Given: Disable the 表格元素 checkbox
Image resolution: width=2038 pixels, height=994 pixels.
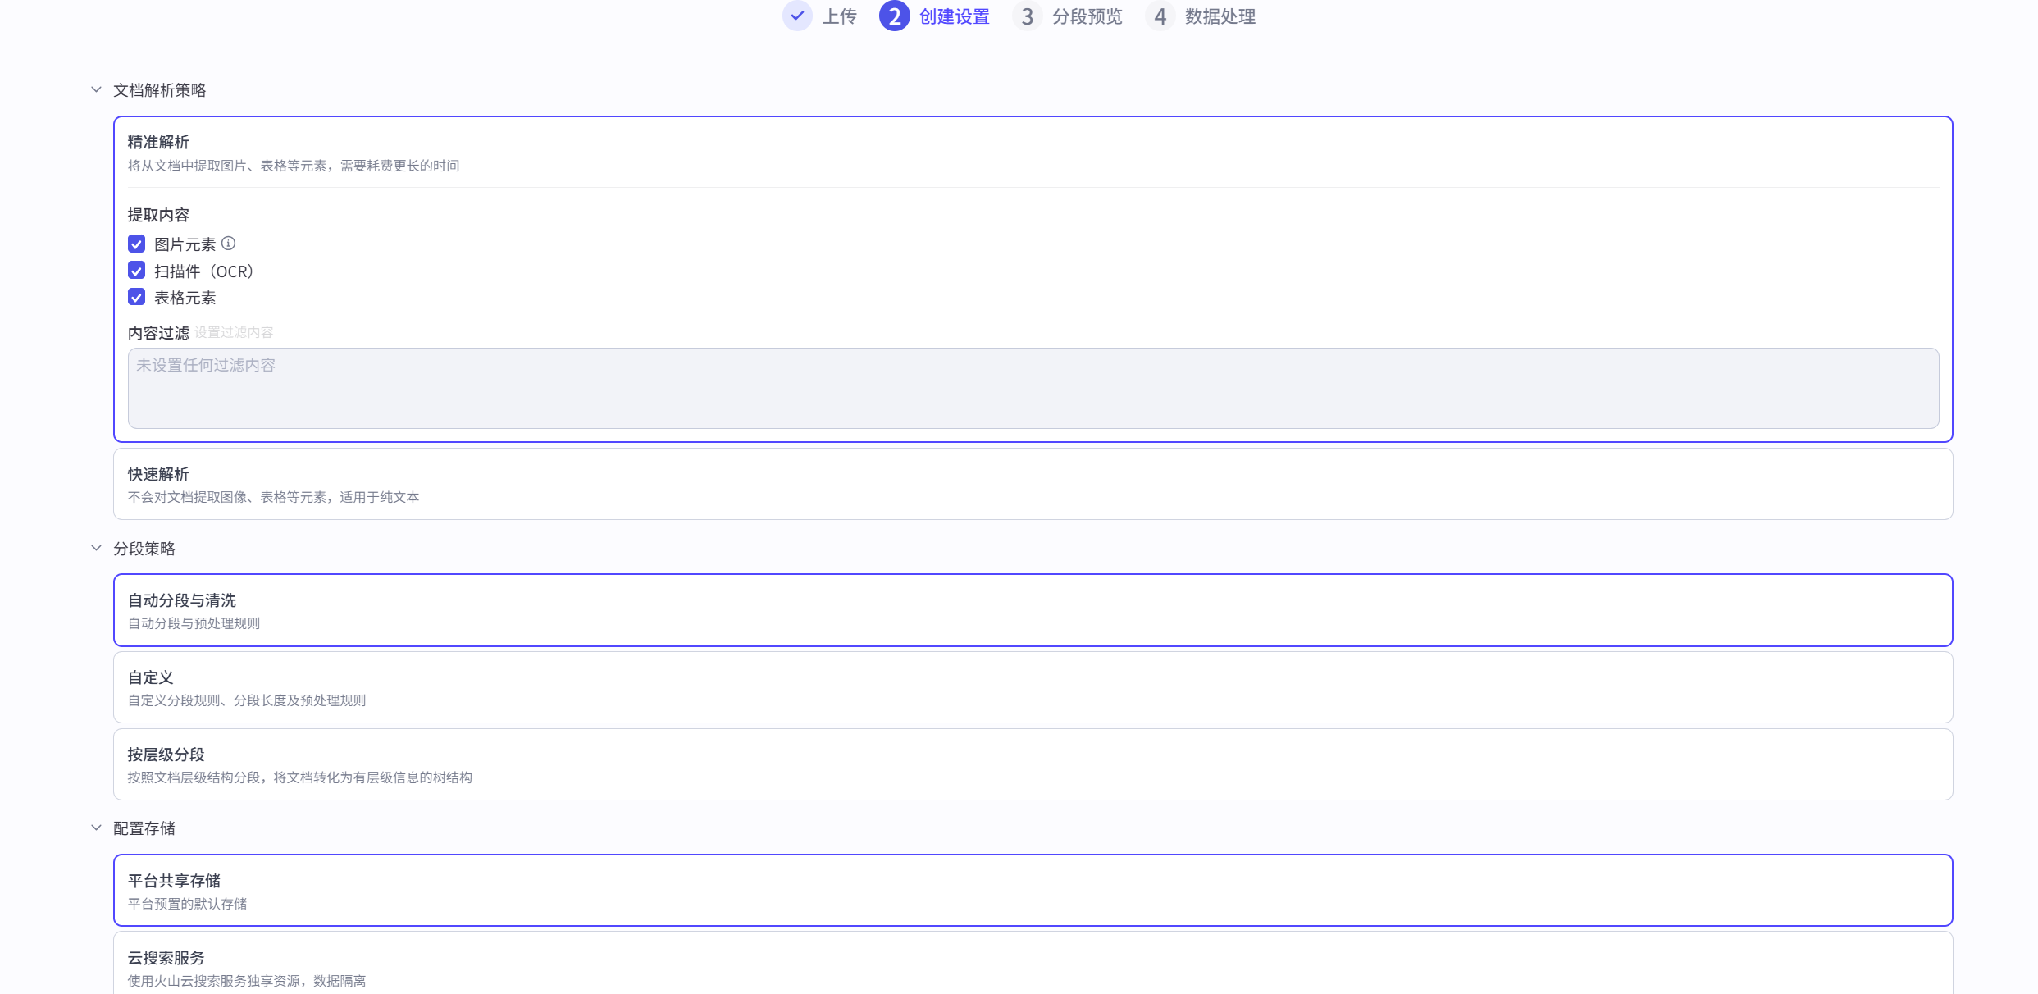Looking at the screenshot, I should 137,297.
